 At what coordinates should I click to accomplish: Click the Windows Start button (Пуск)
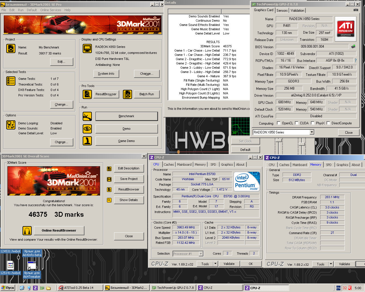click(x=8, y=288)
